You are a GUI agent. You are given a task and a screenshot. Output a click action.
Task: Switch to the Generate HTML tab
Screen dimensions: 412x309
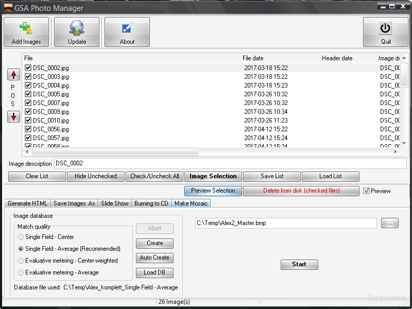pyautogui.click(x=28, y=203)
